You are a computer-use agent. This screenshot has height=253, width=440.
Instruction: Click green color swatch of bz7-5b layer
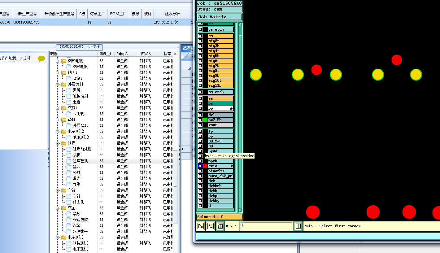pyautogui.click(x=205, y=120)
